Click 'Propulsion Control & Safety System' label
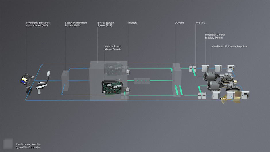The width and height of the screenshot is (270, 152). (214, 36)
